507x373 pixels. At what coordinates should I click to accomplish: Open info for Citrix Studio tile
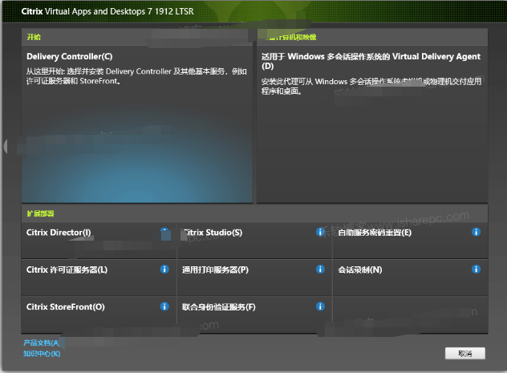[320, 232]
